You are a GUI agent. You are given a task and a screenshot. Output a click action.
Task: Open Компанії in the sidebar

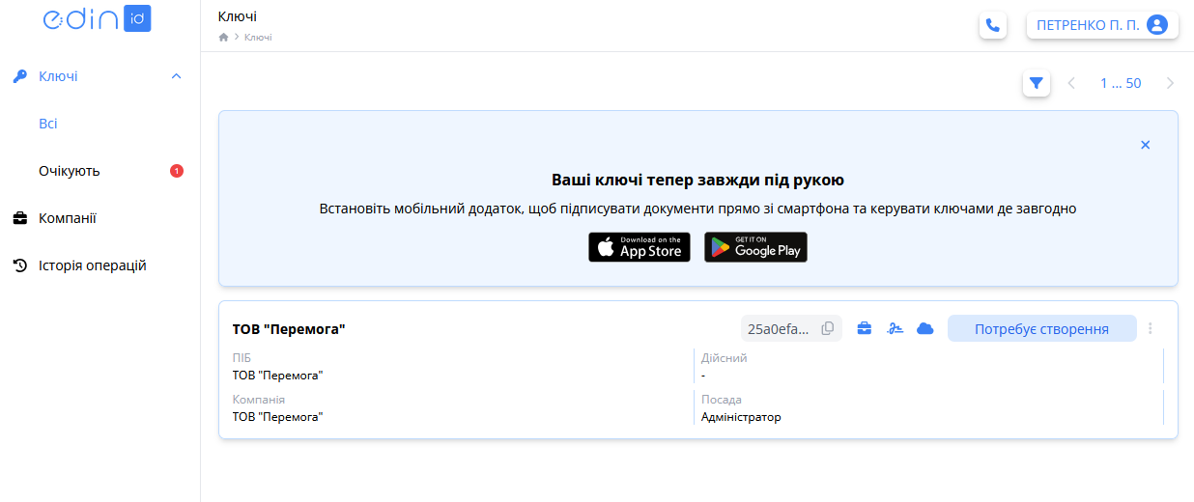pos(68,218)
